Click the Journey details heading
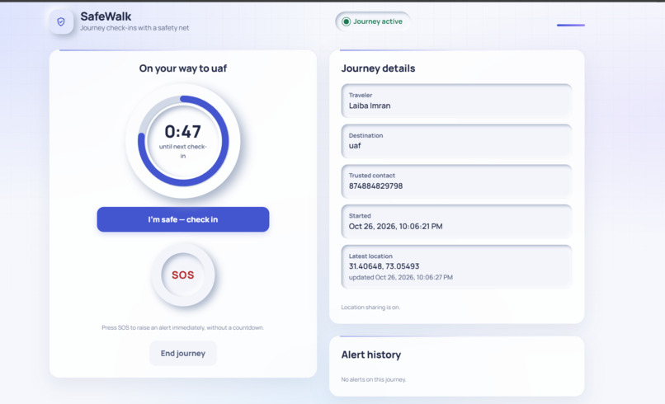Viewport: 665px width, 404px height. click(378, 68)
